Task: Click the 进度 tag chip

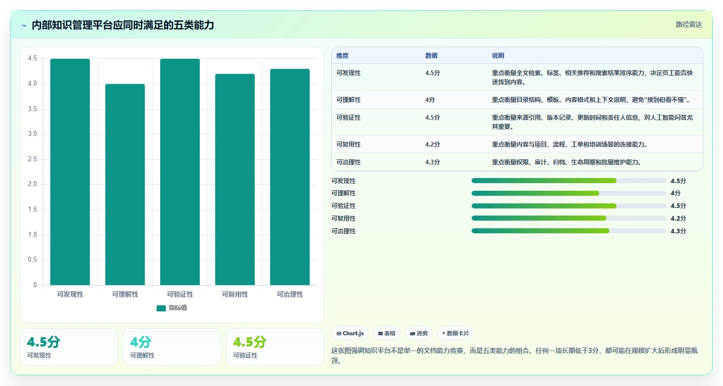Action: point(419,333)
